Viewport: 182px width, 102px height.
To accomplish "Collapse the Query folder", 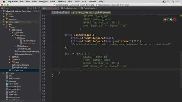I will [x=15, y=38].
